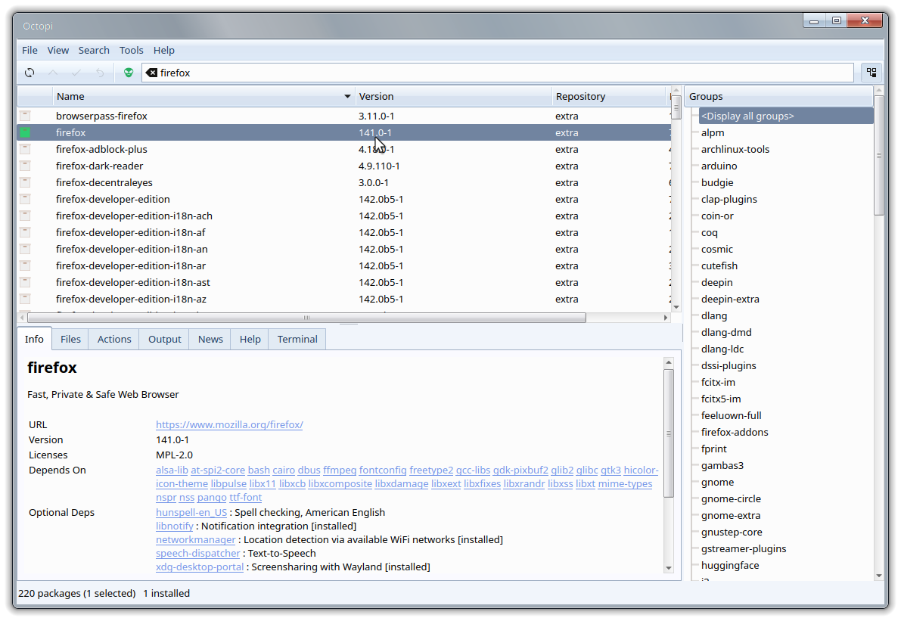This screenshot has width=901, height=621.
Task: Select the huggingface group
Action: tap(730, 565)
